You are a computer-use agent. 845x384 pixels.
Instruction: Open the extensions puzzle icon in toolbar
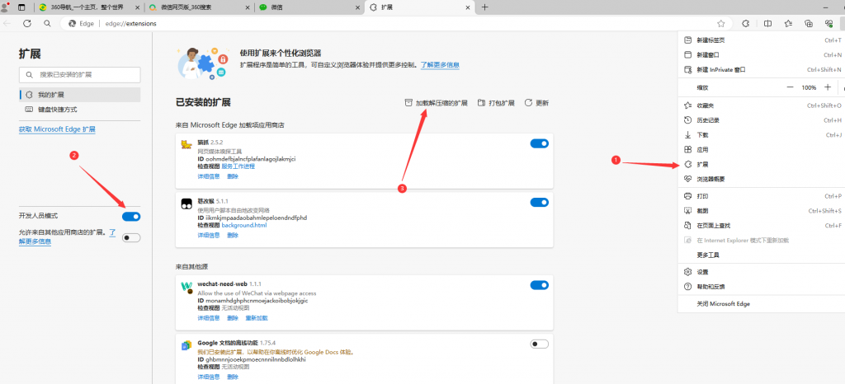pyautogui.click(x=746, y=24)
